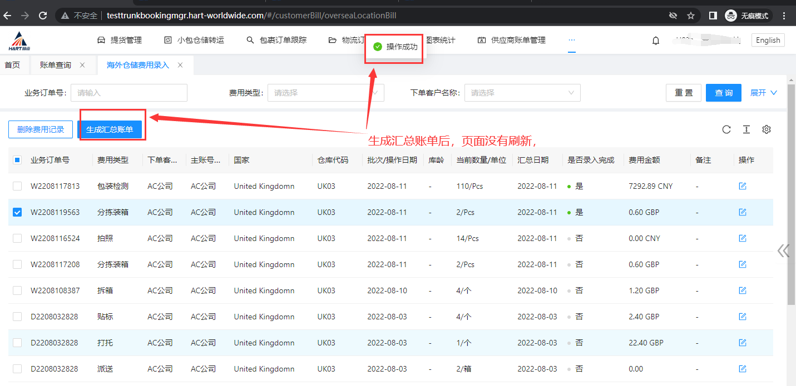Viewport: 796px width, 386px height.
Task: Open the 供应商账单管理 menu
Action: [x=512, y=40]
